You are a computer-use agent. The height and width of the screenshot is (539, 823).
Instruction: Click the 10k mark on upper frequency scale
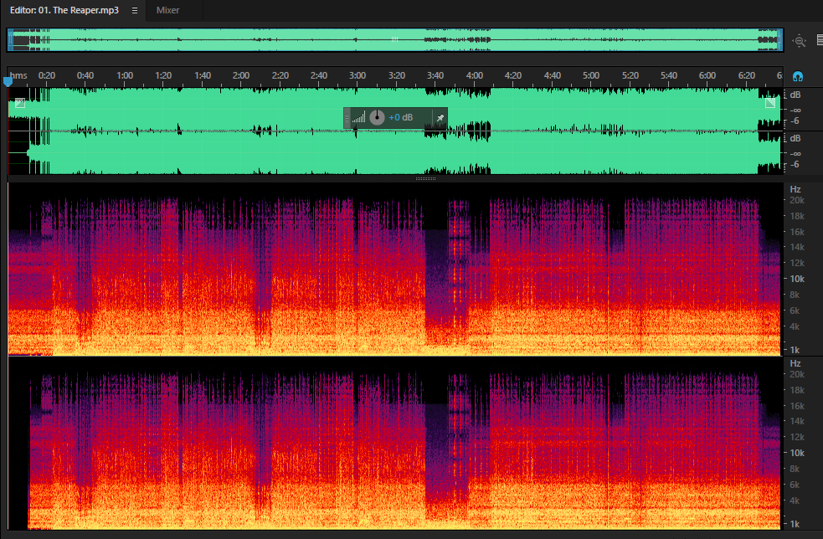tap(797, 280)
